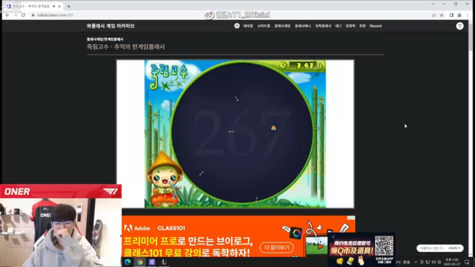Click the 더 알아보기 button in the Adobe ad

coord(277,247)
